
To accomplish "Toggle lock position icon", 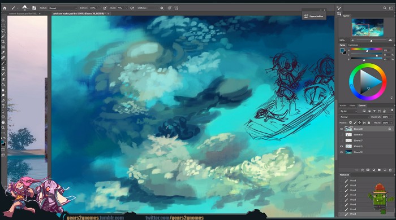I will (360, 122).
